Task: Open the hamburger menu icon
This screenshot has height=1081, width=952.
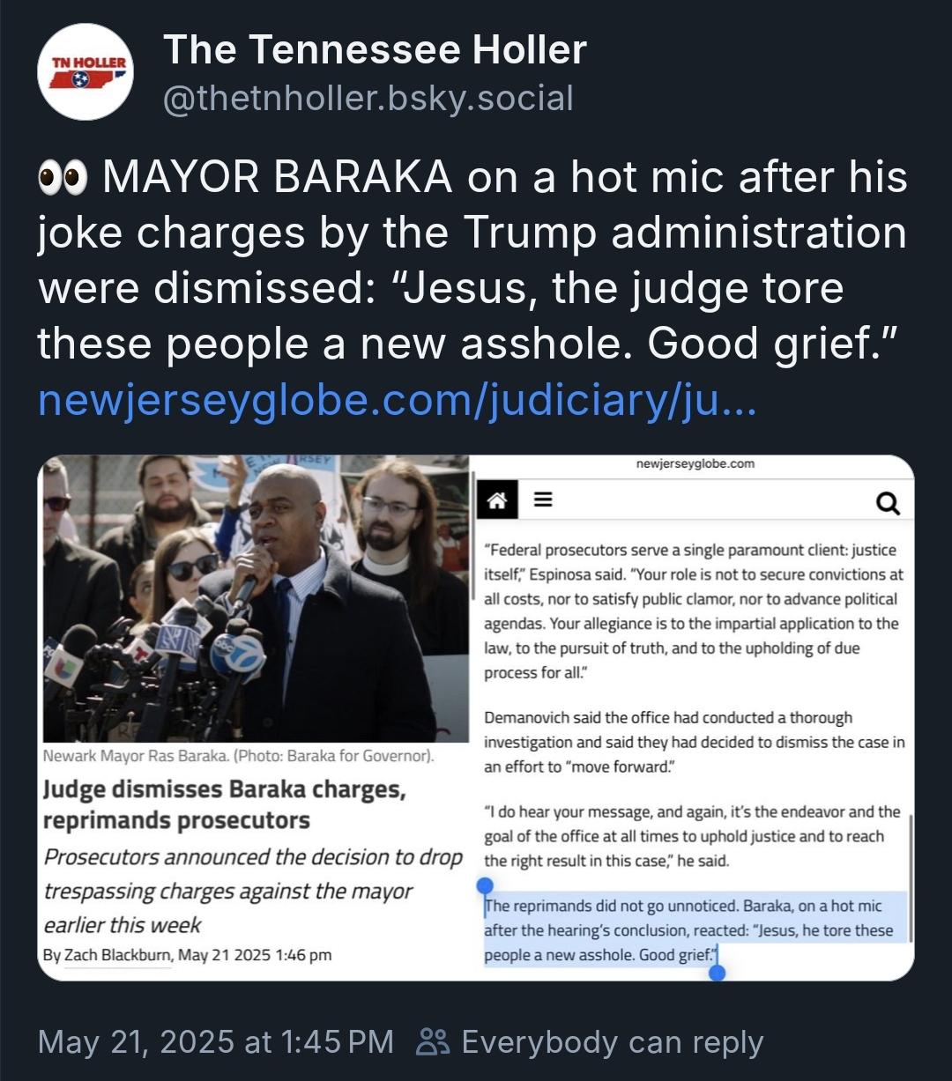Action: tap(543, 500)
